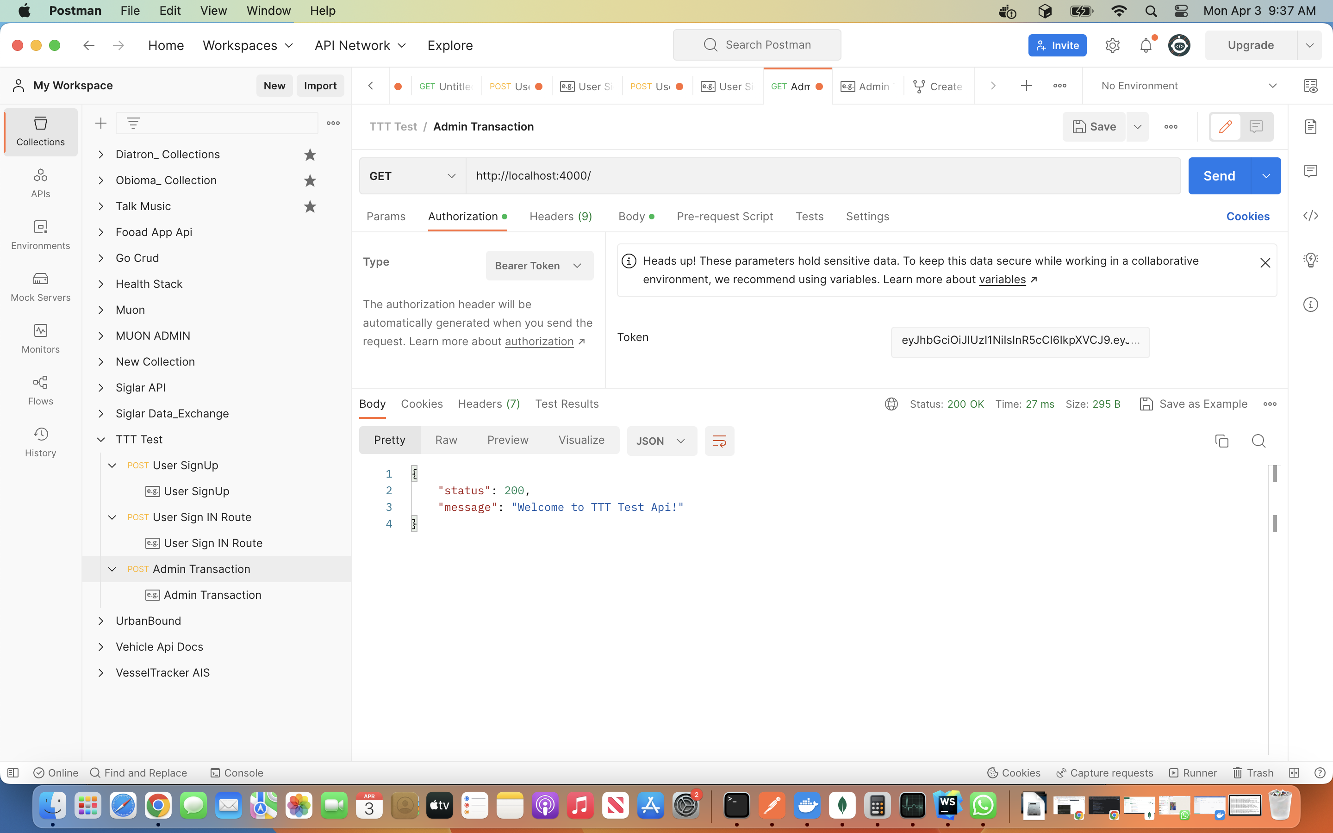The image size is (1333, 833).
Task: Open the environment quick look icon
Action: pos(1310,86)
